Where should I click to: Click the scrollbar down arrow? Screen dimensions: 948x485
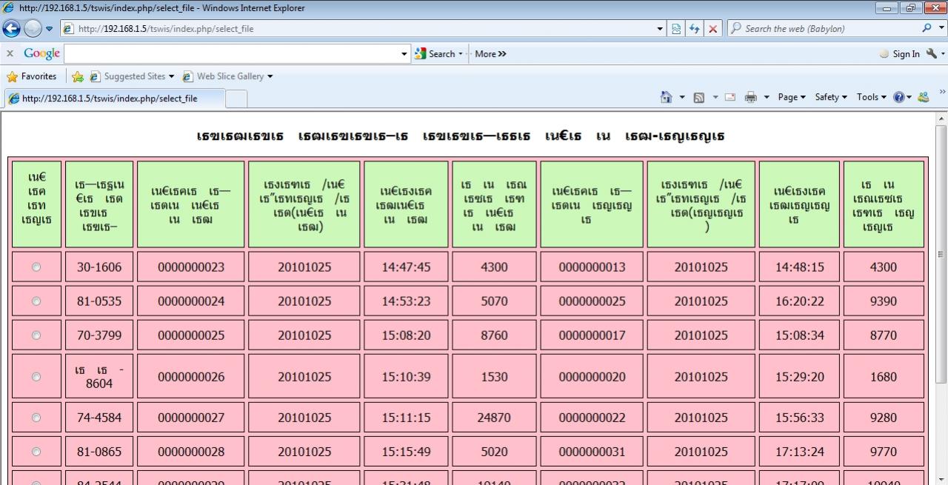tap(941, 478)
